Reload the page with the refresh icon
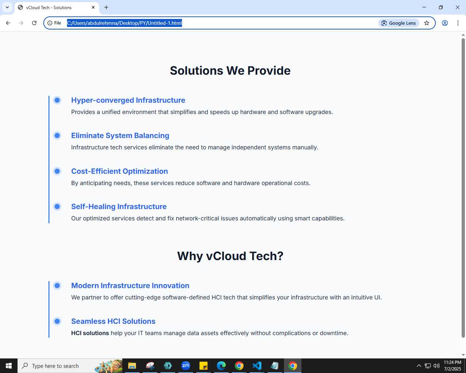466x373 pixels. [x=34, y=23]
